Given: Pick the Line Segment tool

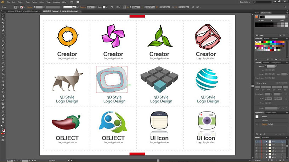Looking at the screenshot, I should (3, 38).
